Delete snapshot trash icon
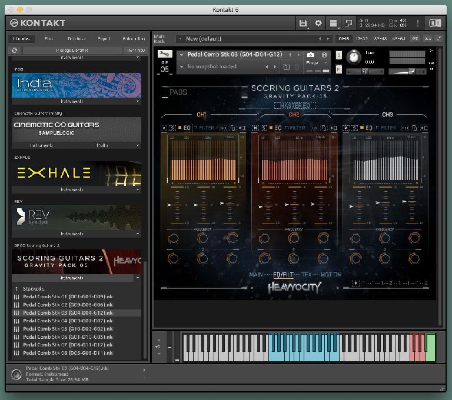The image size is (452, 400). click(x=297, y=67)
